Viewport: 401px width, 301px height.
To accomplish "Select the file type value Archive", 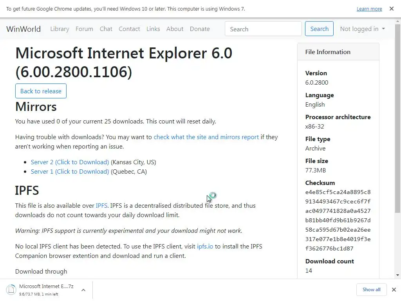I will pos(315,149).
